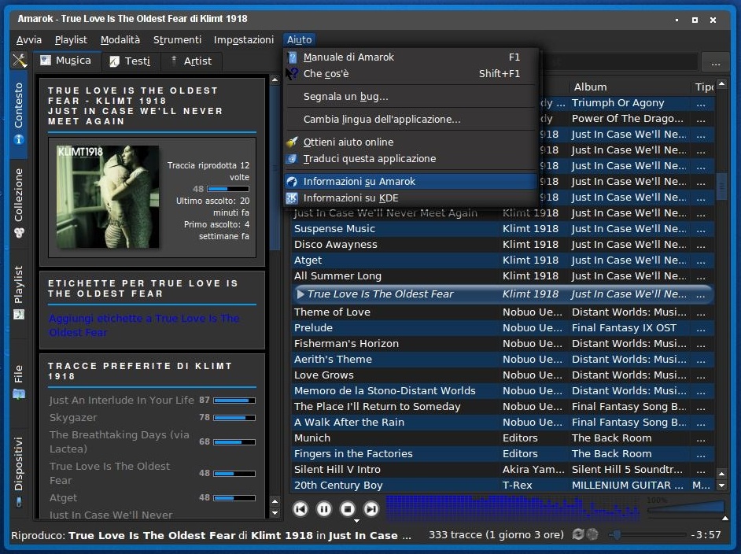Select Manuale di Amarok
The image size is (741, 554).
410,57
